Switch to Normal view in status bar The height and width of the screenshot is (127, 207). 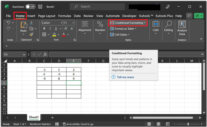click(149, 124)
